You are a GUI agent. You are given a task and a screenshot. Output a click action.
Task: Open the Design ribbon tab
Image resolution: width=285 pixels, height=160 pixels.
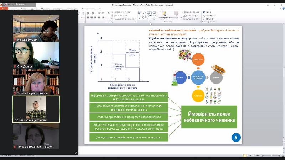point(34,9)
